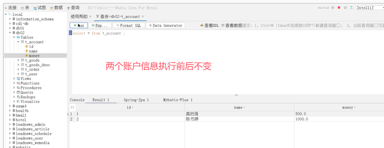Select the hotel database

21,120
